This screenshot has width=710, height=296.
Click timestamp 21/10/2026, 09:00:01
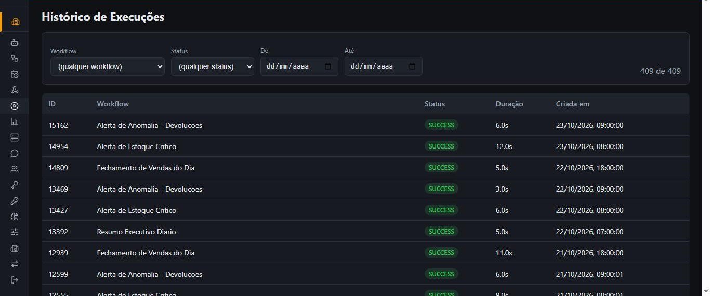589,274
